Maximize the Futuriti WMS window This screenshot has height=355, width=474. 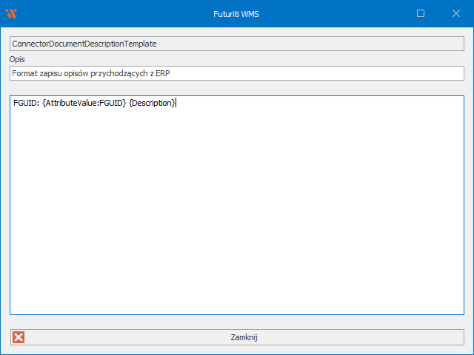(421, 13)
